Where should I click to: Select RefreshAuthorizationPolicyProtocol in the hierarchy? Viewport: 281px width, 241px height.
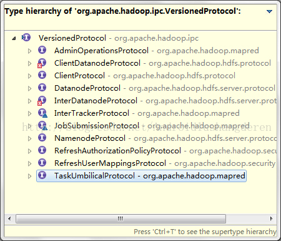coord(165,151)
